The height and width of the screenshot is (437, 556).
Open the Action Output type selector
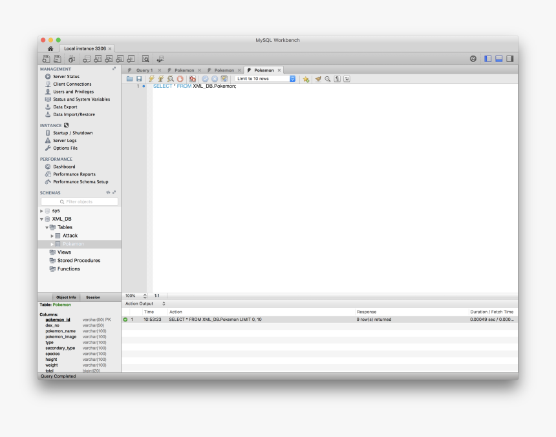tap(163, 303)
